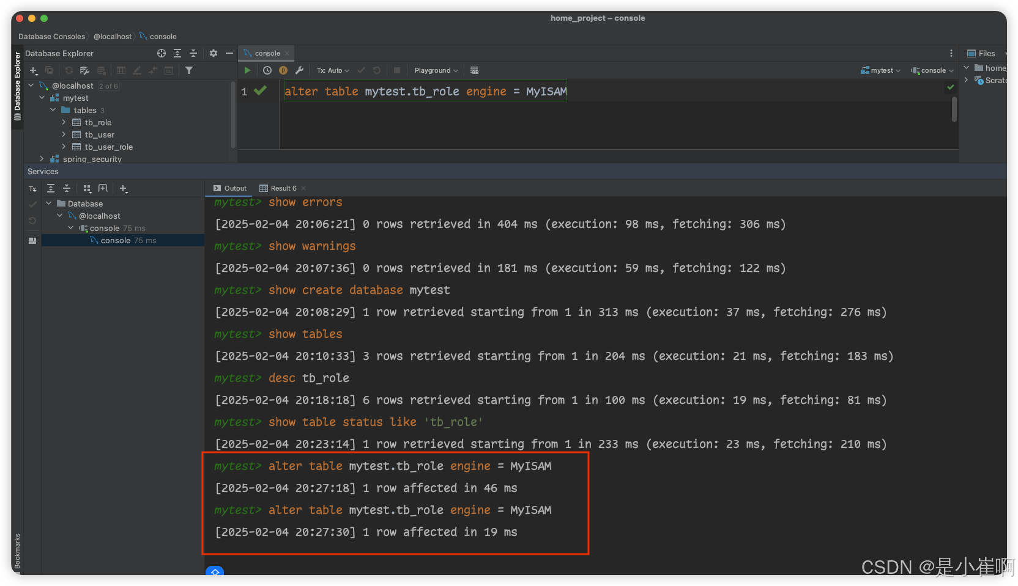Click @localhost breadcrumb
Screen dimensions: 1018x586
pyautogui.click(x=113, y=37)
